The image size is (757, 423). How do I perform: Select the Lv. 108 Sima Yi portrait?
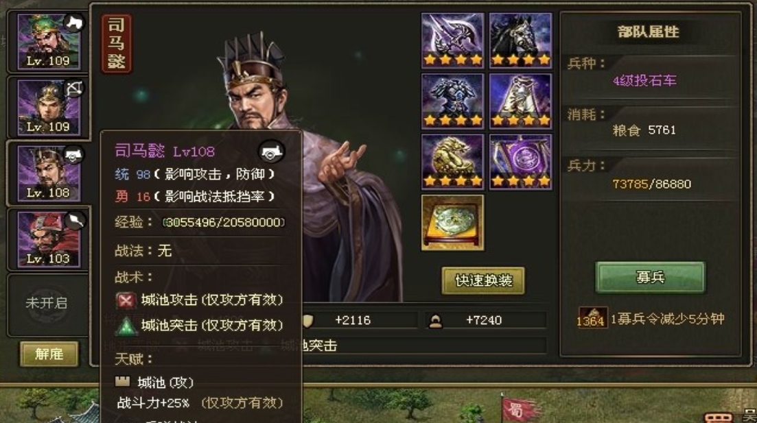coord(48,173)
